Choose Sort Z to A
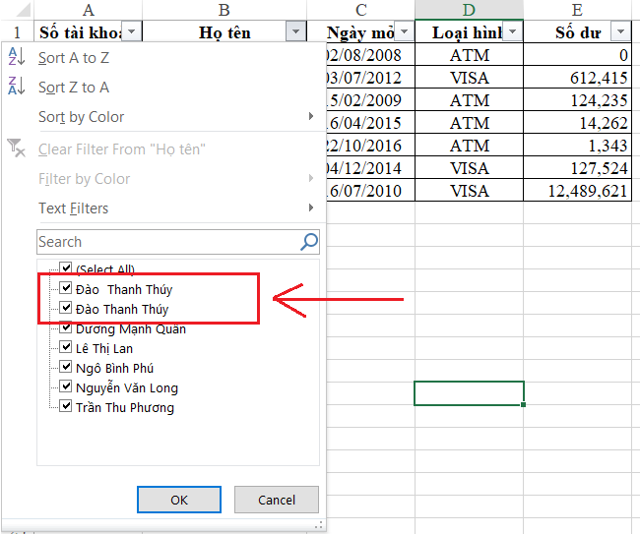640x534 pixels. click(x=74, y=88)
